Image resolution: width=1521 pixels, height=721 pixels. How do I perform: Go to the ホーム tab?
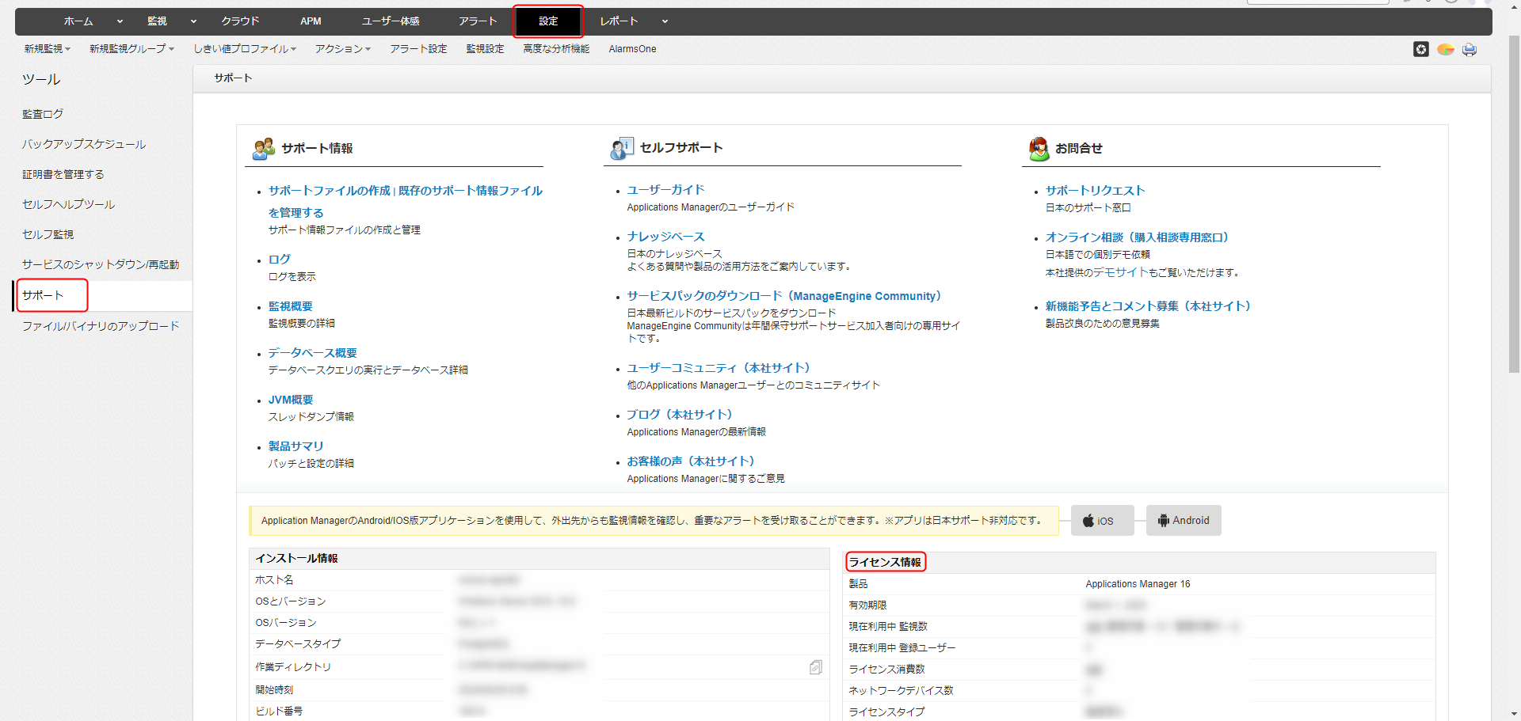coord(78,21)
